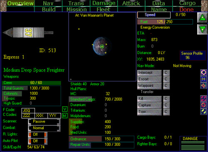Screen dimensions: 208x152
Task: Click the red Done button
Action: tap(187, 9)
